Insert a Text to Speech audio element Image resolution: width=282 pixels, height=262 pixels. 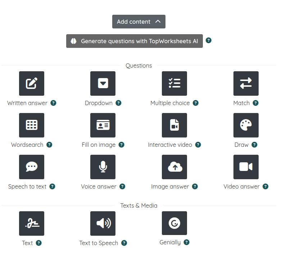pos(103,223)
